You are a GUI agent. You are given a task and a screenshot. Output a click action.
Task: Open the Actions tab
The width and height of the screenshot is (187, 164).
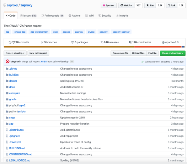point(75,16)
